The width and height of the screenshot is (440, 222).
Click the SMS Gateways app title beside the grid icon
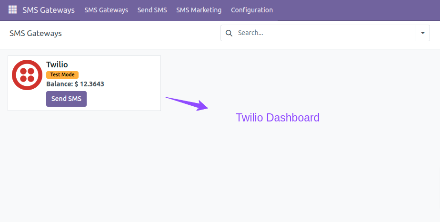point(49,10)
